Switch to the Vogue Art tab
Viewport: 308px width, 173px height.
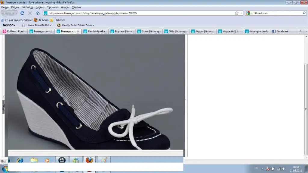[x=230, y=31]
